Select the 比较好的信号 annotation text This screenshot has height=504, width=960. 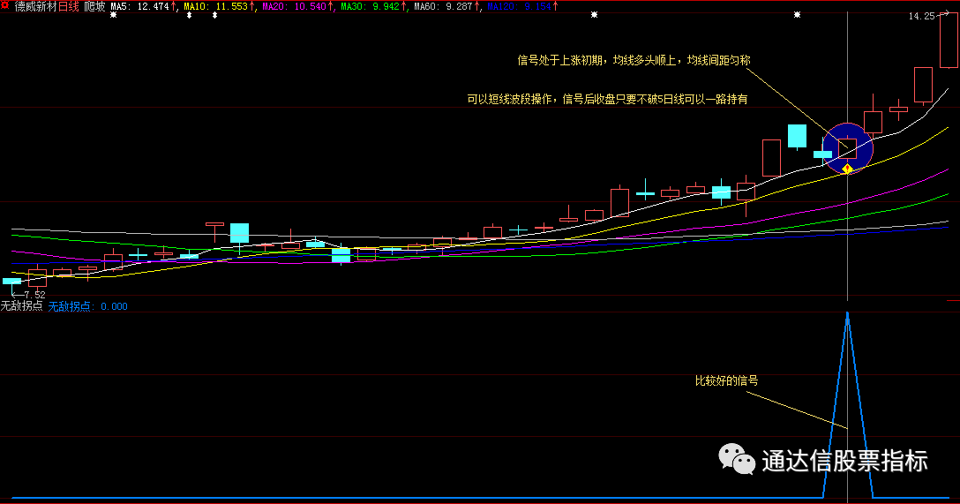(x=727, y=381)
